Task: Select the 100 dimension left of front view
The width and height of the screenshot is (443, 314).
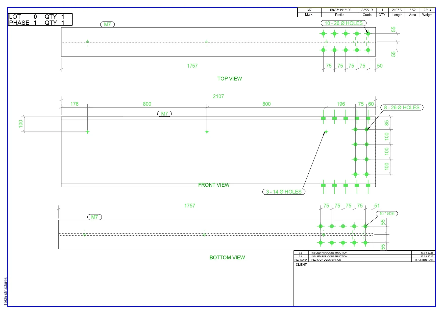Action: [x=21, y=124]
